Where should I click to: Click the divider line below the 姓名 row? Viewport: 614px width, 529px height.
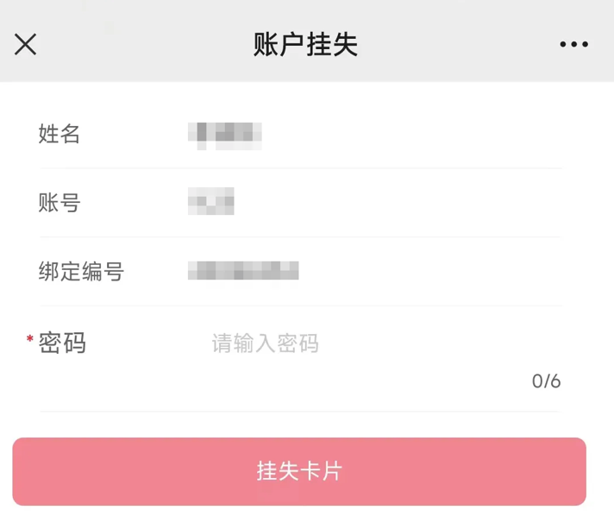coord(300,168)
